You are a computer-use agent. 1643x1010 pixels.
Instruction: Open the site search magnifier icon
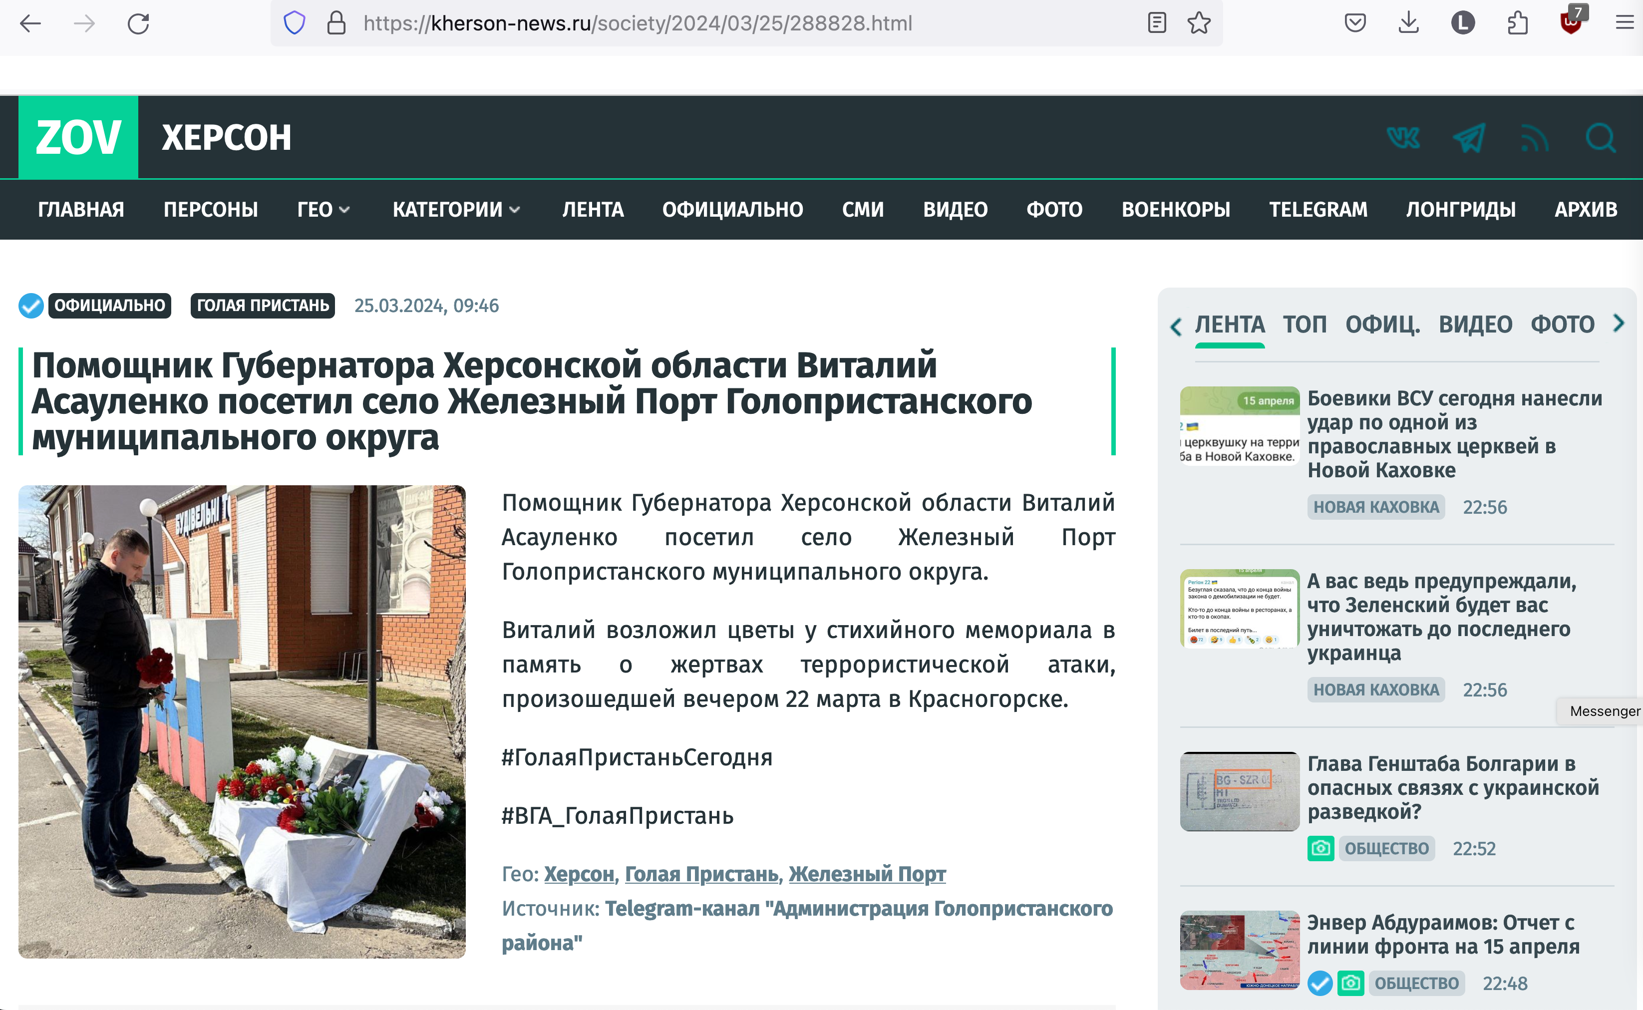[x=1600, y=138]
